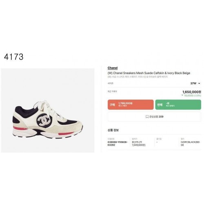Image resolution: width=204 pixels, height=204 pixels.
Task: Select the 37W size value
Action: point(193,83)
